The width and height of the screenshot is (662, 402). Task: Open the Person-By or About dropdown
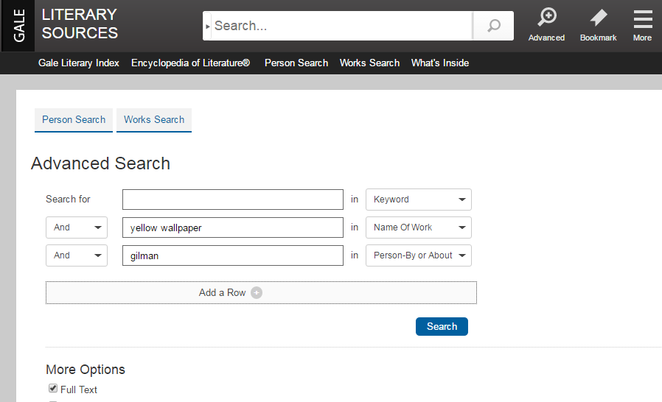click(419, 255)
